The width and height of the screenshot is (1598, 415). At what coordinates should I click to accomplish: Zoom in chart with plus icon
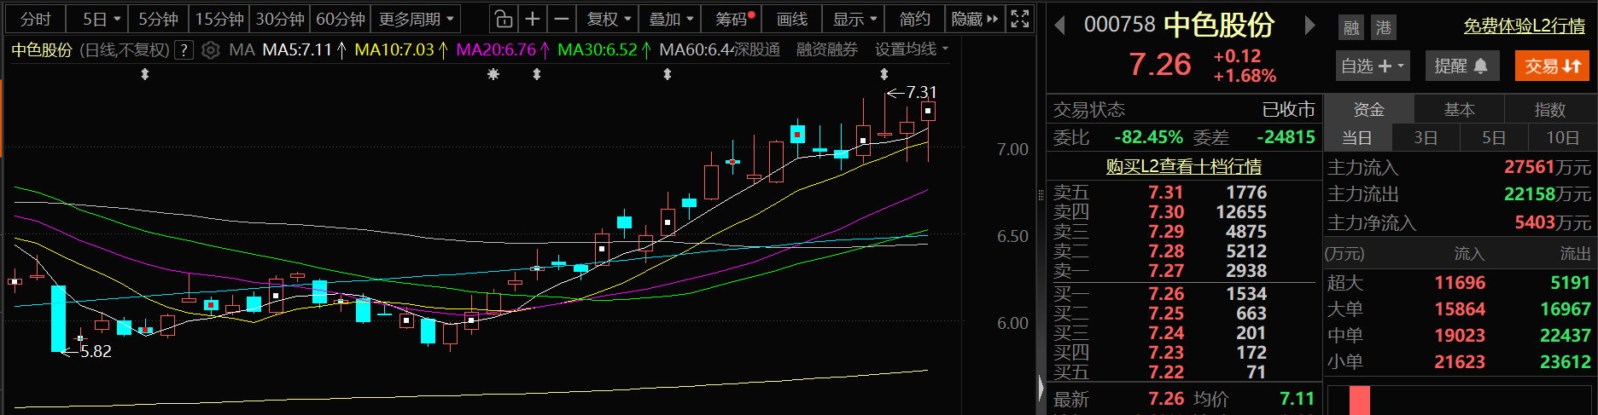(532, 19)
